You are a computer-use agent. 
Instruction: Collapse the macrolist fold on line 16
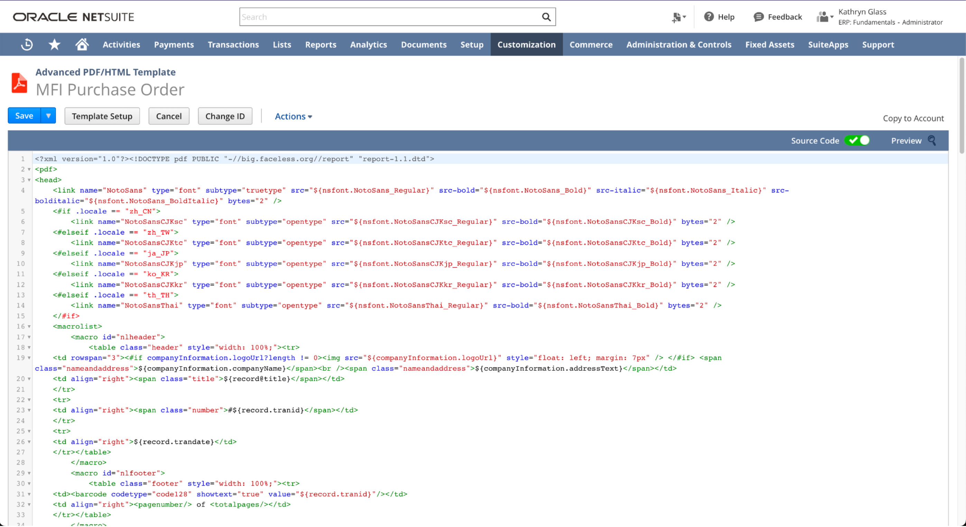click(x=29, y=327)
